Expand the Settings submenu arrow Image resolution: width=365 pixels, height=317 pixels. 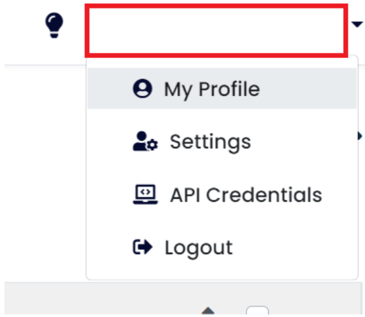[360, 136]
